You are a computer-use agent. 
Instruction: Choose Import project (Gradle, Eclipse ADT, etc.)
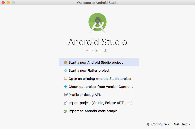tap(99, 103)
